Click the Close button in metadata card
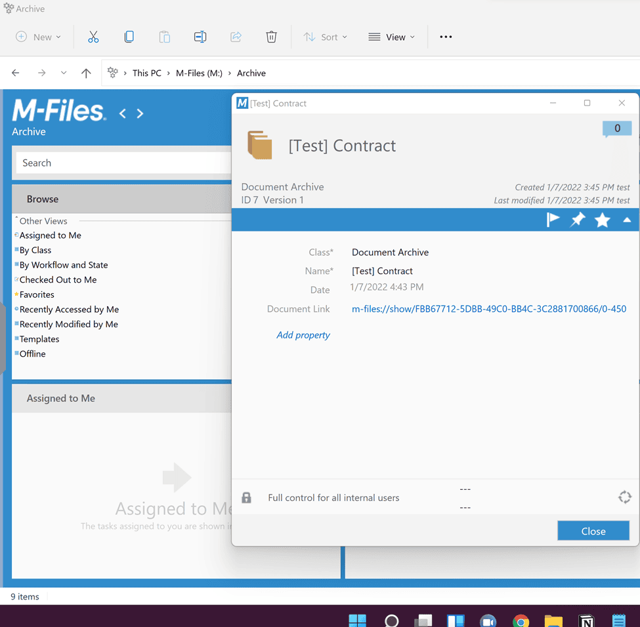The height and width of the screenshot is (627, 640). [593, 531]
